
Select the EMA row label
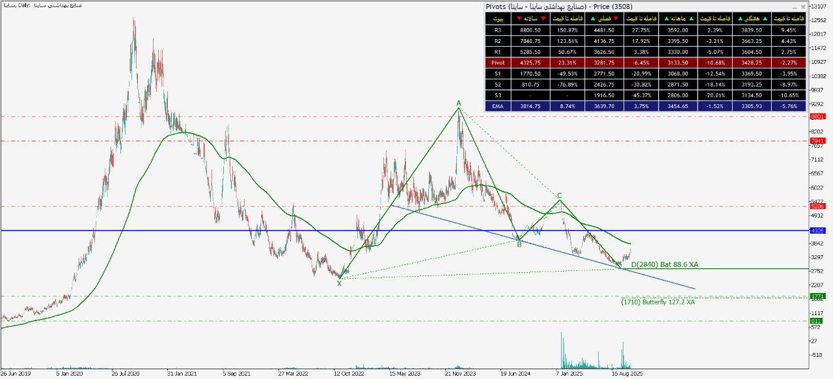(498, 105)
